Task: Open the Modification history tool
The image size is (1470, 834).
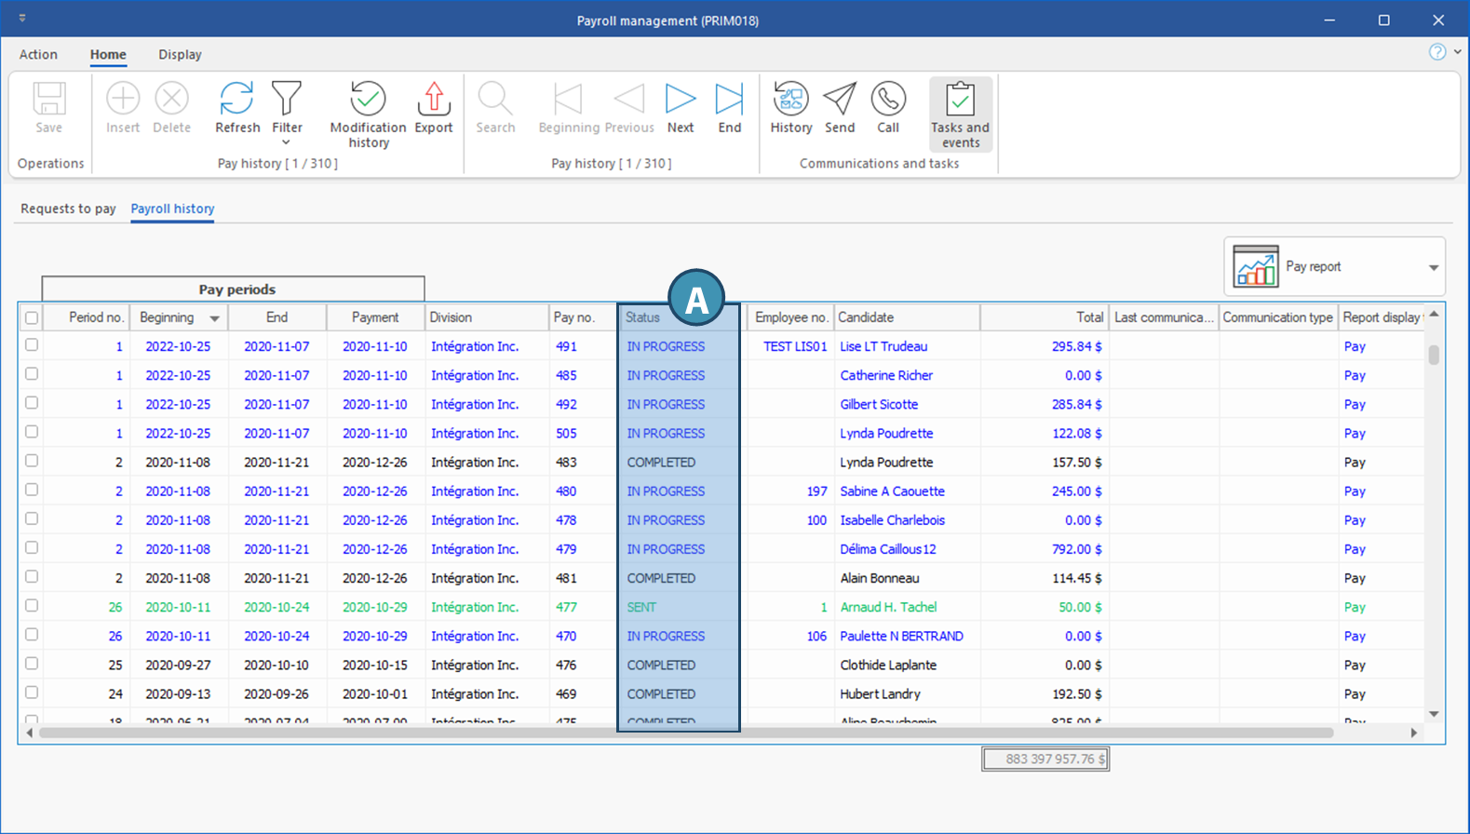Action: coord(368,100)
